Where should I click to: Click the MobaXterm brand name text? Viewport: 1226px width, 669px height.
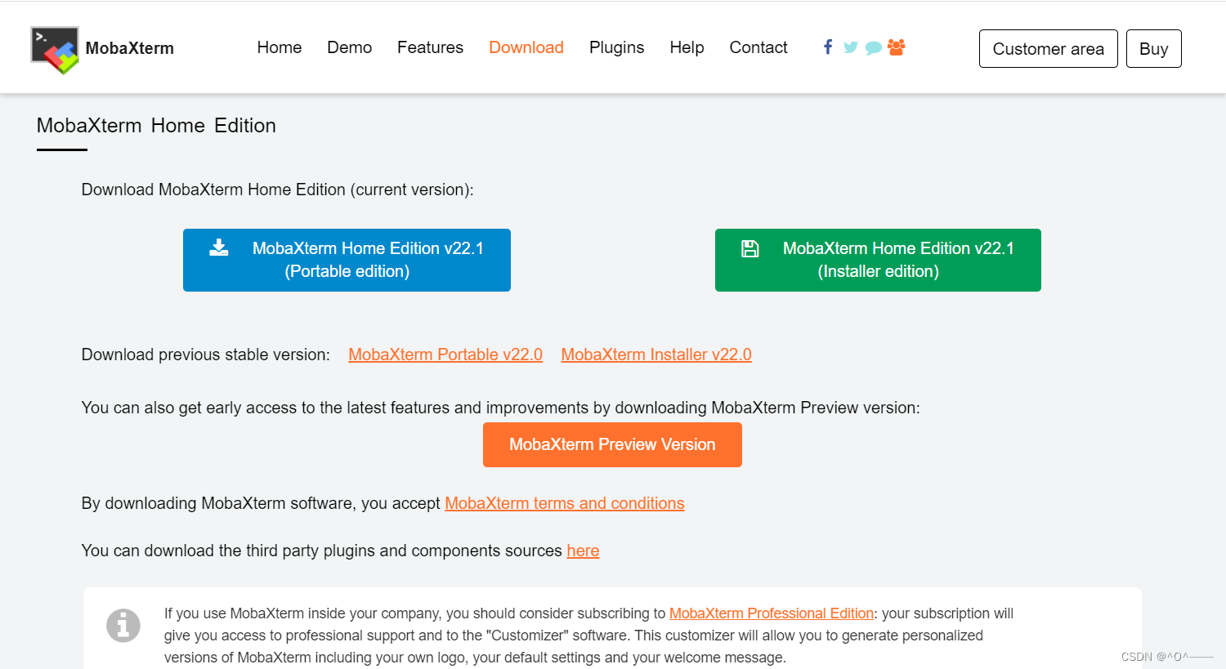(130, 48)
